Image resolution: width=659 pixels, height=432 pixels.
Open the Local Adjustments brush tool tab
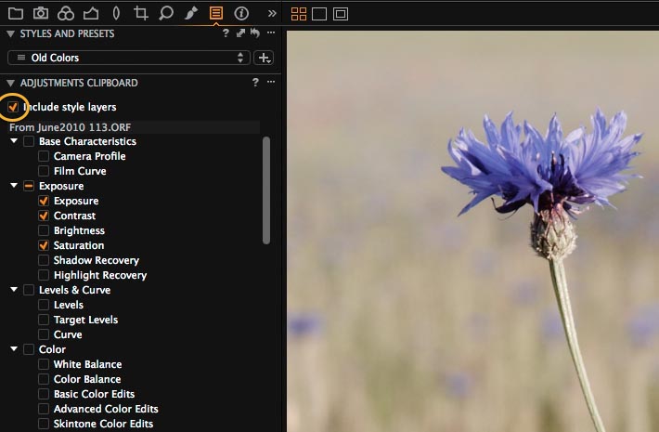(x=191, y=13)
